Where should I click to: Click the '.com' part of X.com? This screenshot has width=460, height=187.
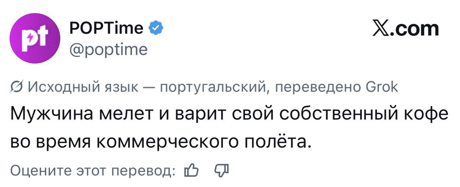416,29
